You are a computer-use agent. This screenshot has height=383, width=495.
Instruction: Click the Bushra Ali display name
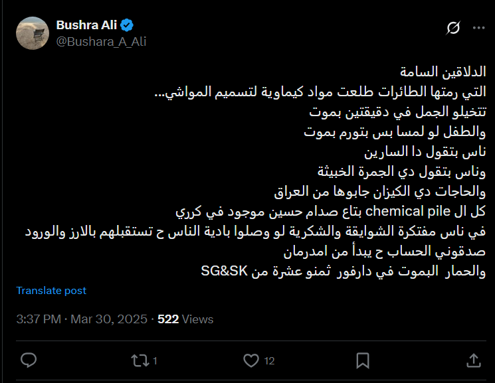pyautogui.click(x=86, y=25)
